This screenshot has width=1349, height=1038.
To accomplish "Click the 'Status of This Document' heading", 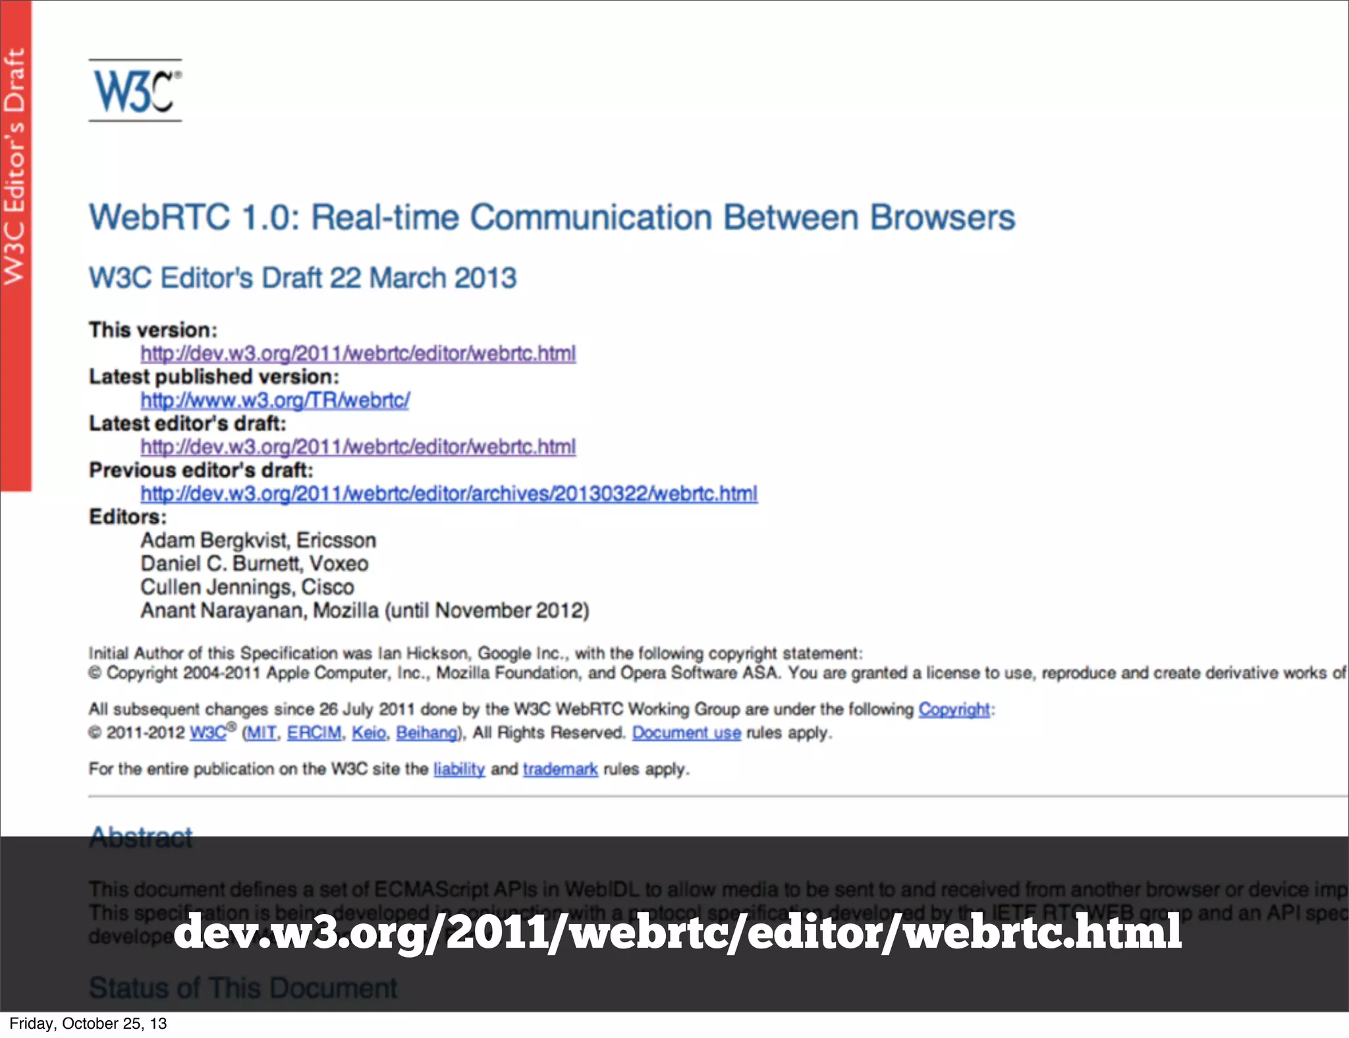I will pyautogui.click(x=243, y=988).
